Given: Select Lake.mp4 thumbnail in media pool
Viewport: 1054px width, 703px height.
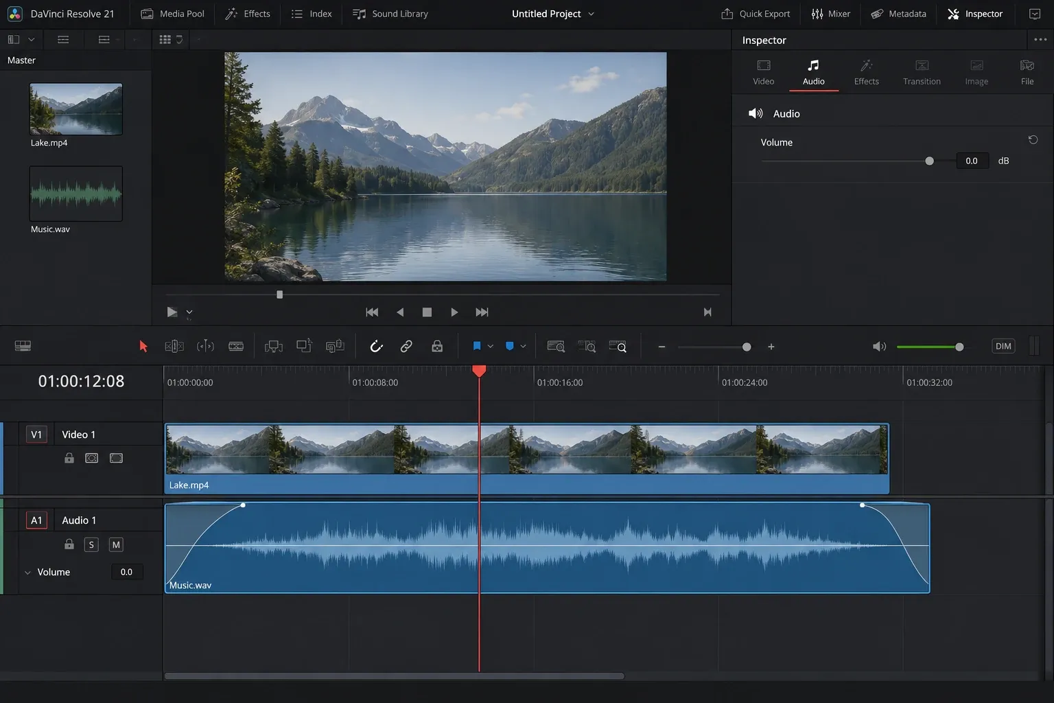Looking at the screenshot, I should pos(76,109).
